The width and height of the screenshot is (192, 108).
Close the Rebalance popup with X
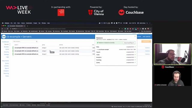(135, 36)
